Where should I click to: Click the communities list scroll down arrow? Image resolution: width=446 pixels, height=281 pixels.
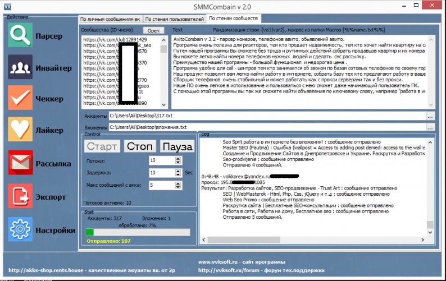pyautogui.click(x=163, y=104)
